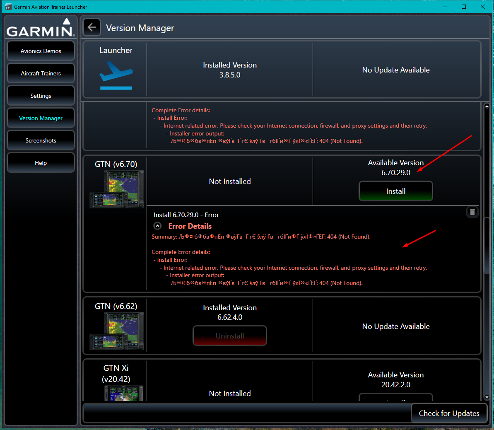
Task: Click the GTN (v6.62) 'No Update Available' text
Action: [396, 326]
